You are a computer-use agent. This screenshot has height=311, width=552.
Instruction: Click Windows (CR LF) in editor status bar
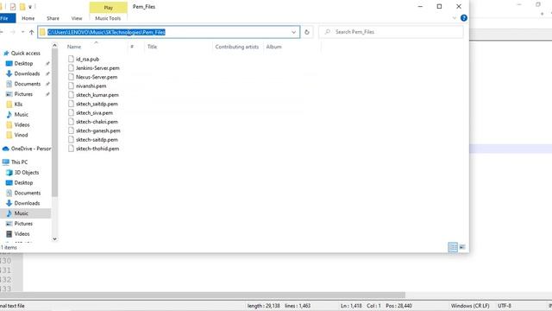pyautogui.click(x=470, y=306)
